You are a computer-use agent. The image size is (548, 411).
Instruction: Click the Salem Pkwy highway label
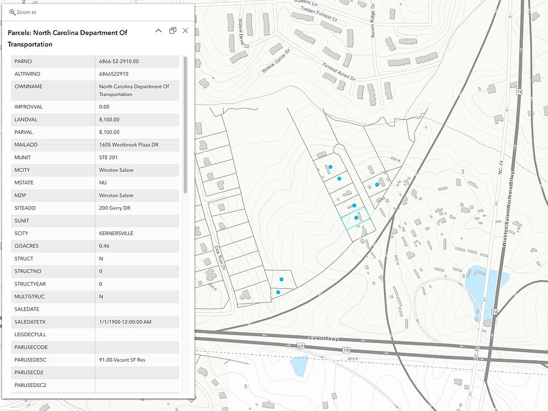coord(323,339)
